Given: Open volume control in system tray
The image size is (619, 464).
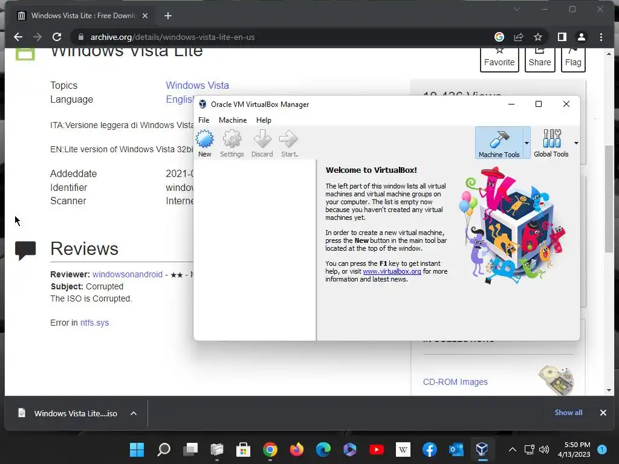Looking at the screenshot, I should click(x=543, y=449).
